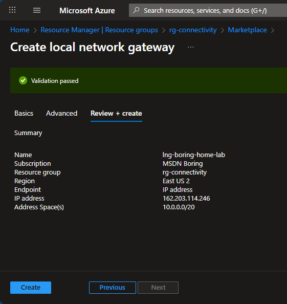Screen dimensions: 287x304
Task: Open Resource Manager | Resource groups breadcrumb
Action: [99, 30]
